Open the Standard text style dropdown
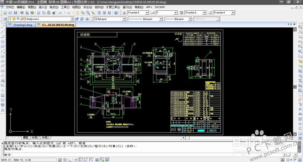The height and width of the screenshot is (162, 303). pos(147,13)
